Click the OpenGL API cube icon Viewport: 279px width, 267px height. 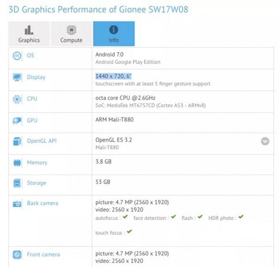coord(17,141)
